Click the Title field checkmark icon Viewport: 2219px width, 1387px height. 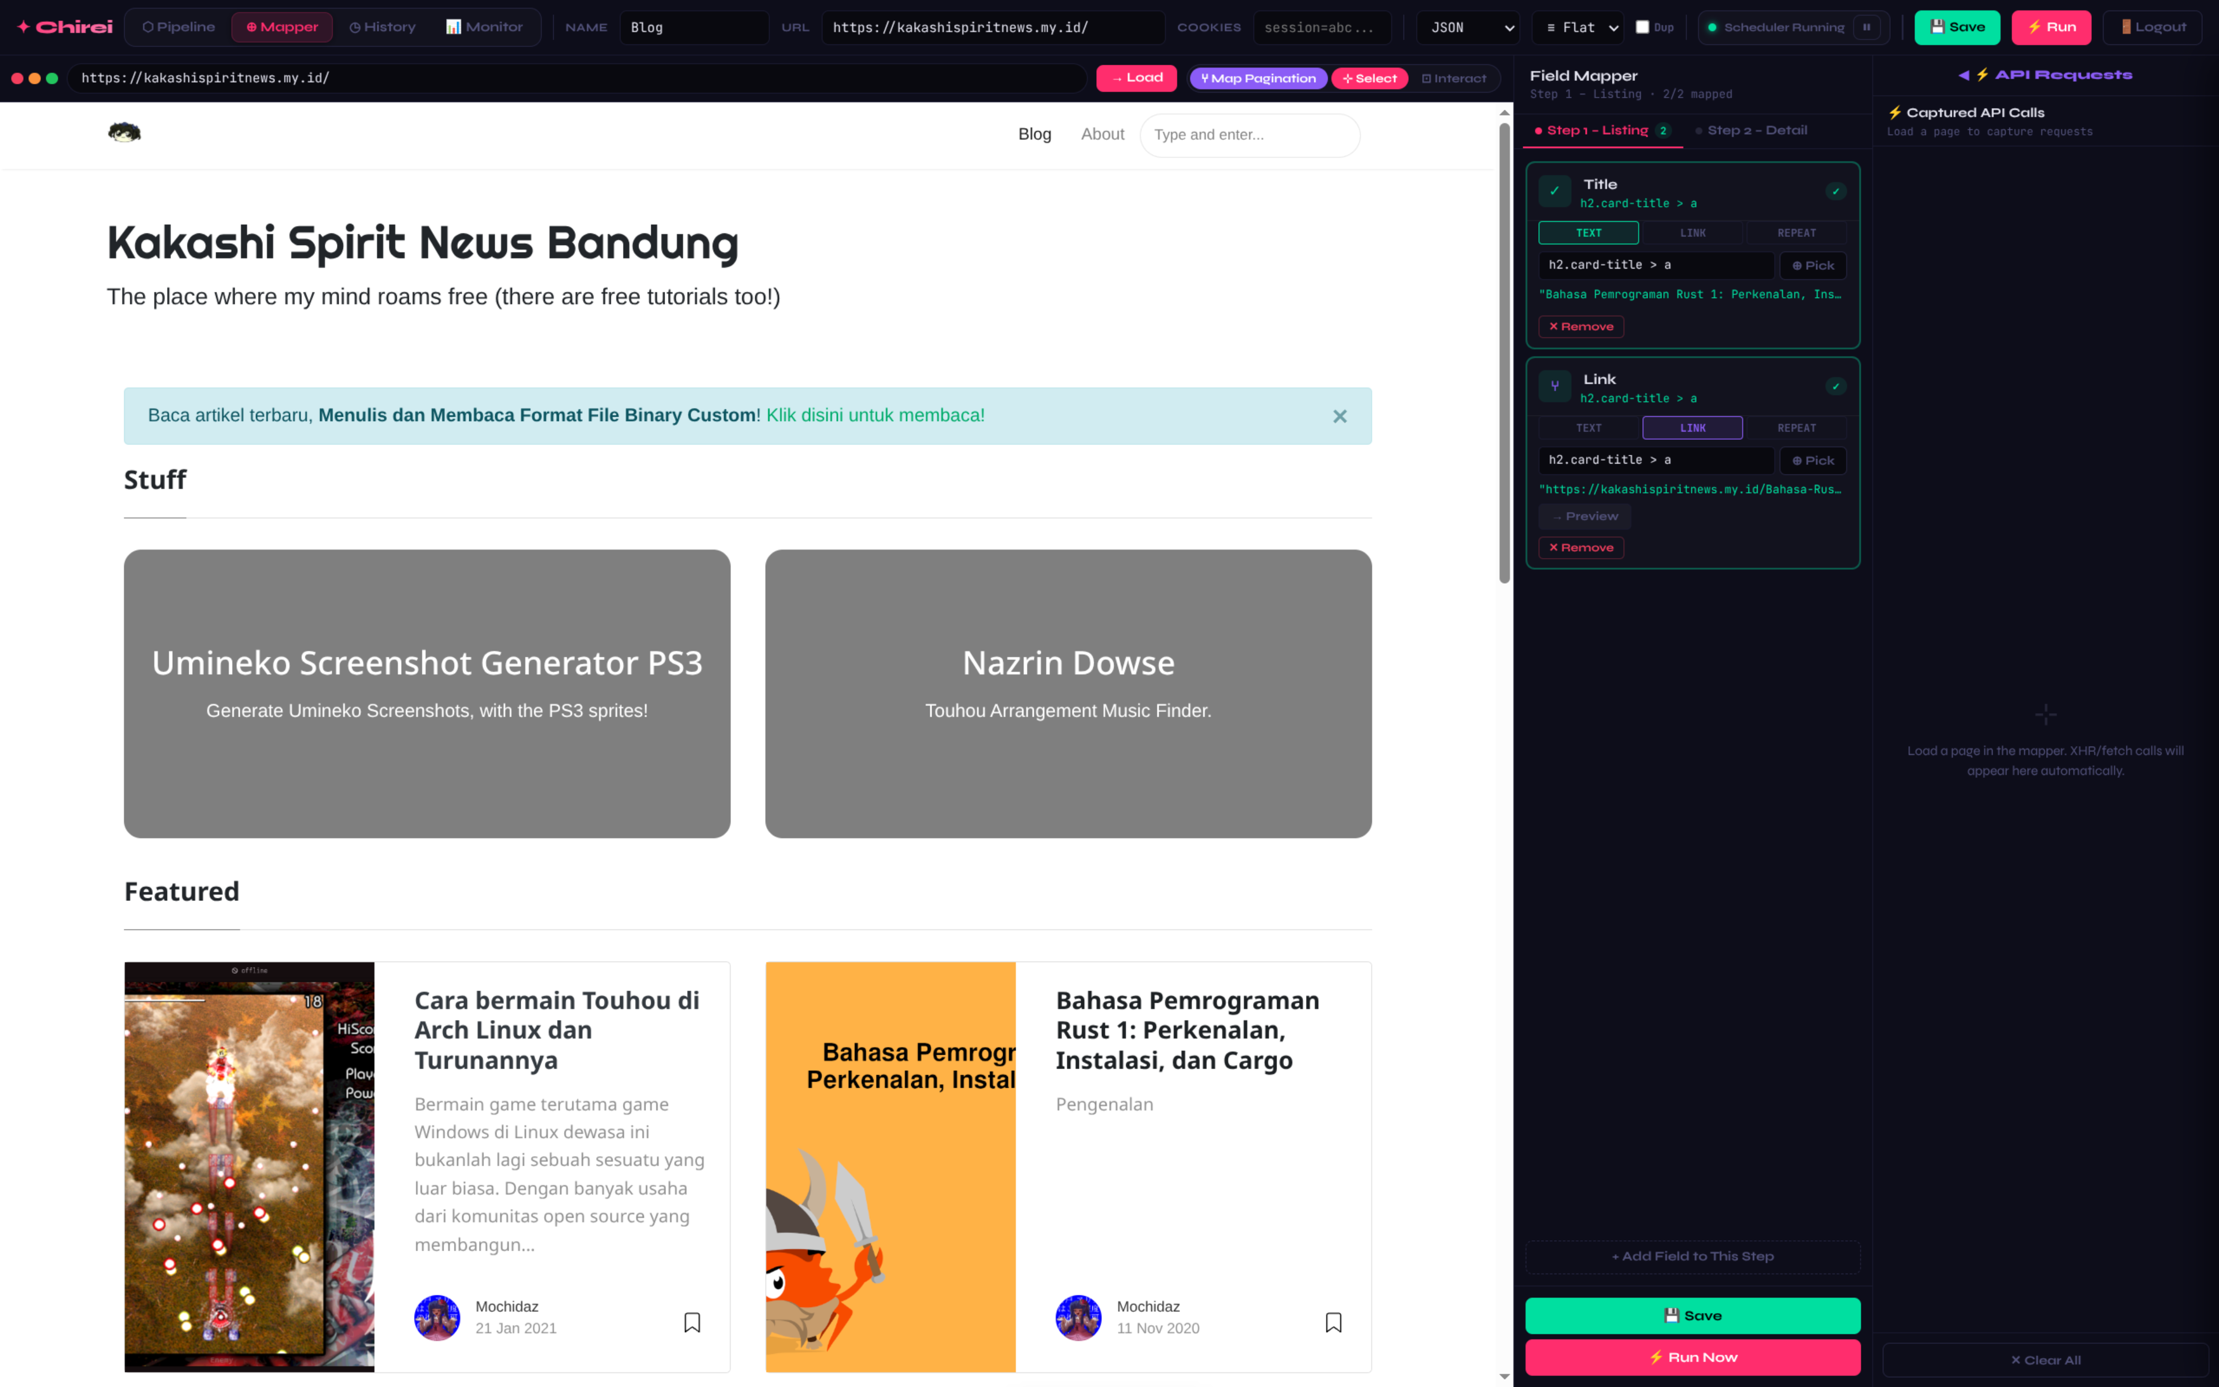(1554, 191)
